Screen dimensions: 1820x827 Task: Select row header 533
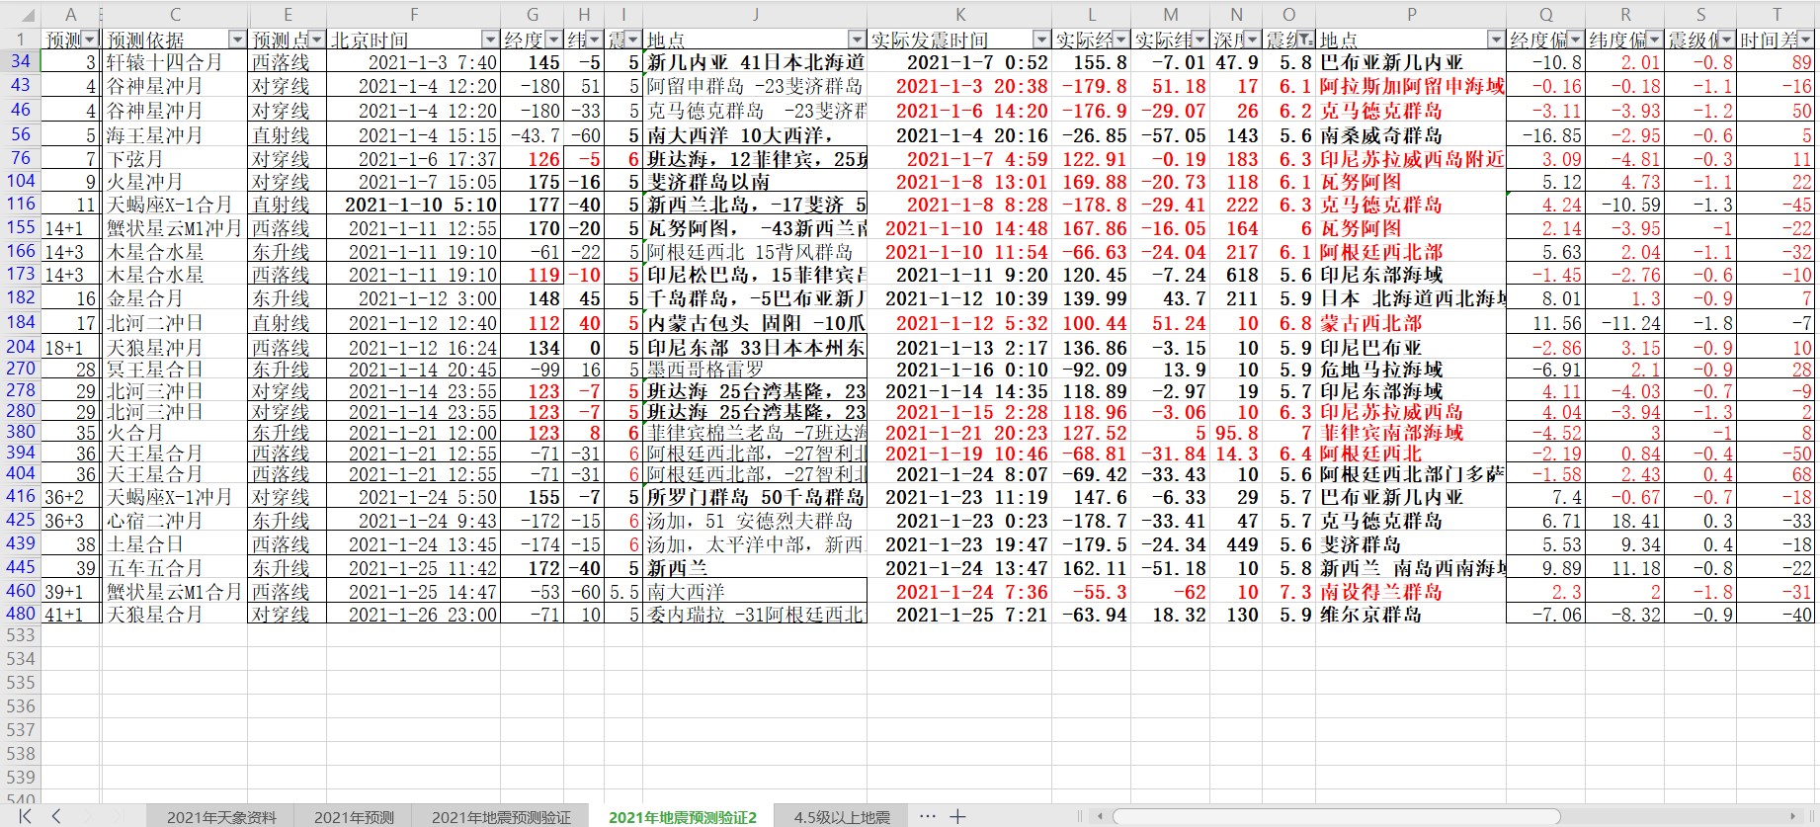click(x=20, y=635)
